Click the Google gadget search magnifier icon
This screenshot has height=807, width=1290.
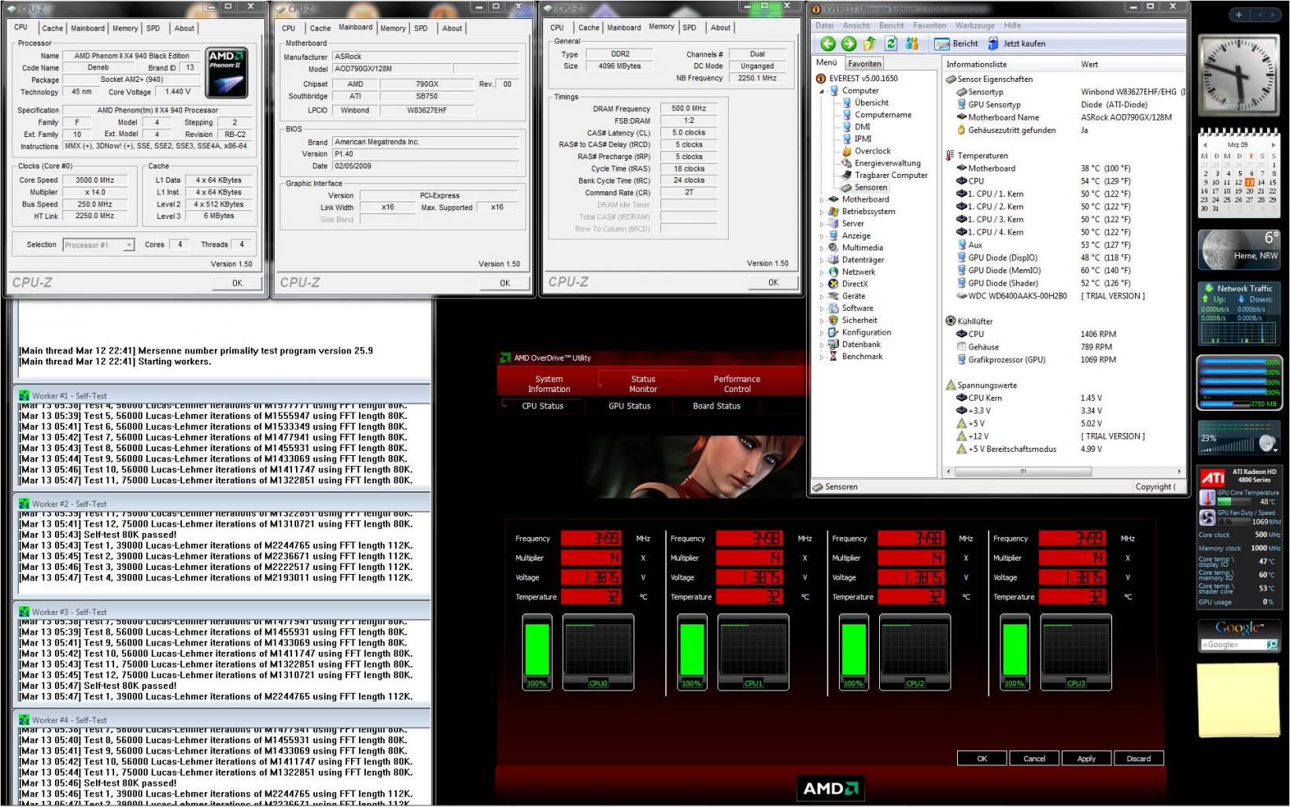click(x=1272, y=645)
